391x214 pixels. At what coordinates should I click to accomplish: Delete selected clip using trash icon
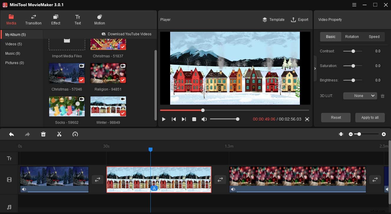(x=43, y=134)
